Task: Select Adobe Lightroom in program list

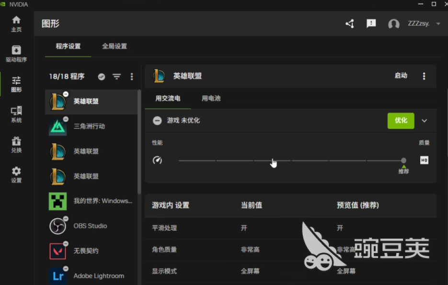Action: pos(91,276)
